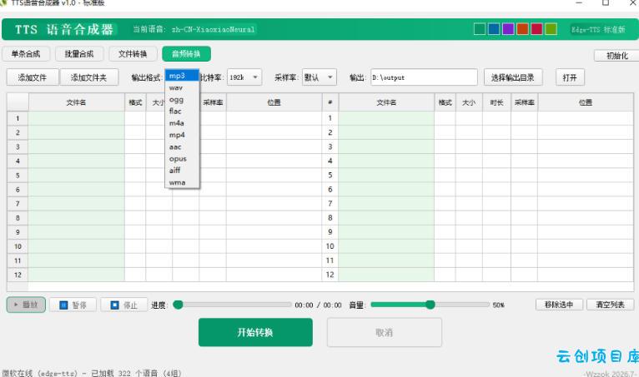Choose m4a in the format list
The width and height of the screenshot is (639, 377).
click(x=182, y=123)
